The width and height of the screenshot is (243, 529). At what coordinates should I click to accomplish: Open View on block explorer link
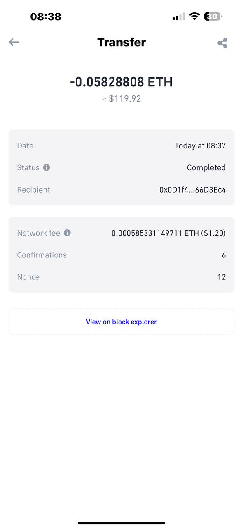(121, 322)
